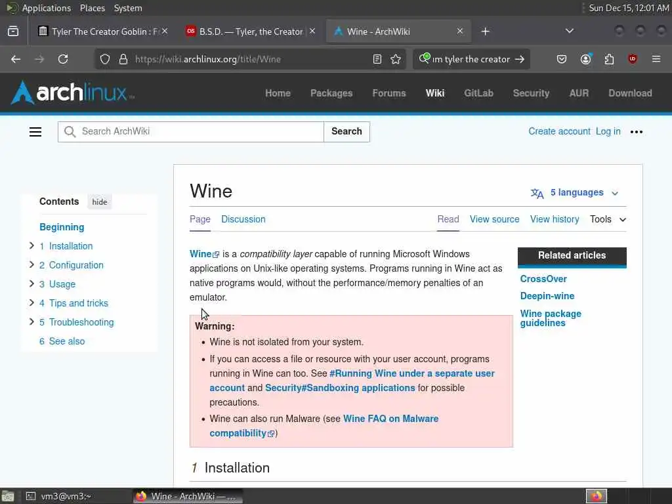Reload the page with the refresh icon
Viewport: 672px width, 504px height.
click(x=63, y=59)
